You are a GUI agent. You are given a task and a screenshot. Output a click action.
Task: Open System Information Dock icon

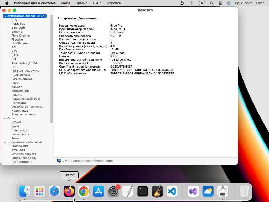pos(223,191)
